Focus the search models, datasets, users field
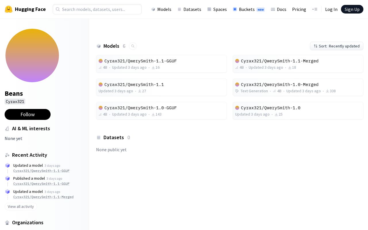The image size is (368, 230). pyautogui.click(x=97, y=9)
